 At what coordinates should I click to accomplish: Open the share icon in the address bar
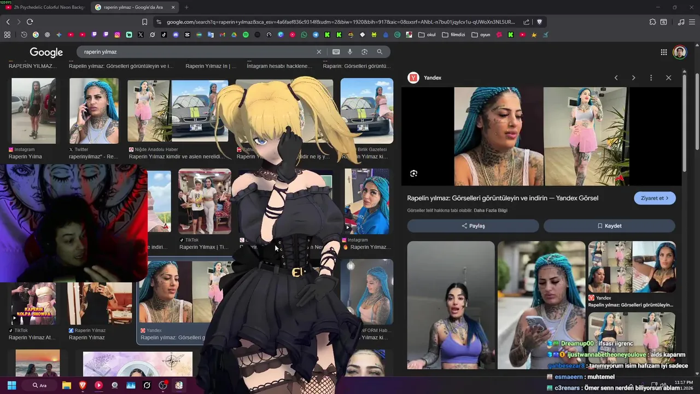point(526,22)
